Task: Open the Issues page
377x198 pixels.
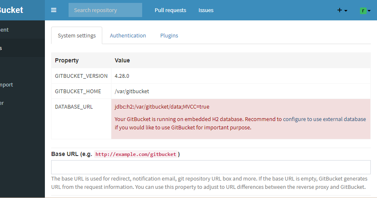Action: tap(206, 10)
